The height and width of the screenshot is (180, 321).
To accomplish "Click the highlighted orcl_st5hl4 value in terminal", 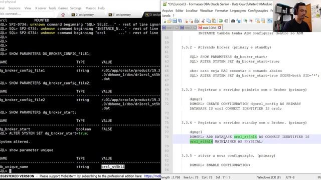I will coord(113,166).
